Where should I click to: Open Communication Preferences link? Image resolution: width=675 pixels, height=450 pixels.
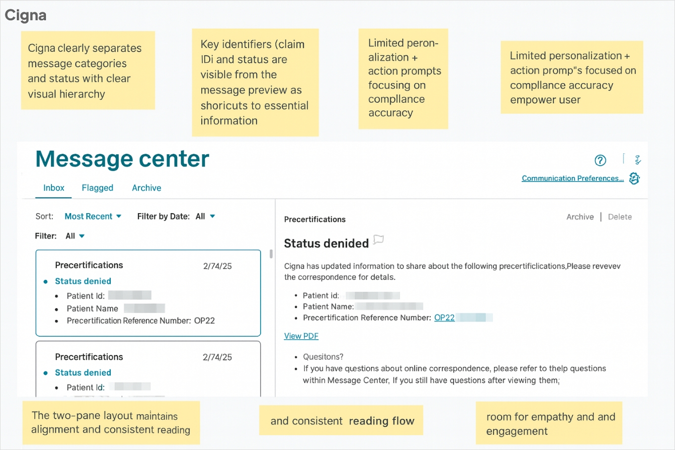point(572,179)
